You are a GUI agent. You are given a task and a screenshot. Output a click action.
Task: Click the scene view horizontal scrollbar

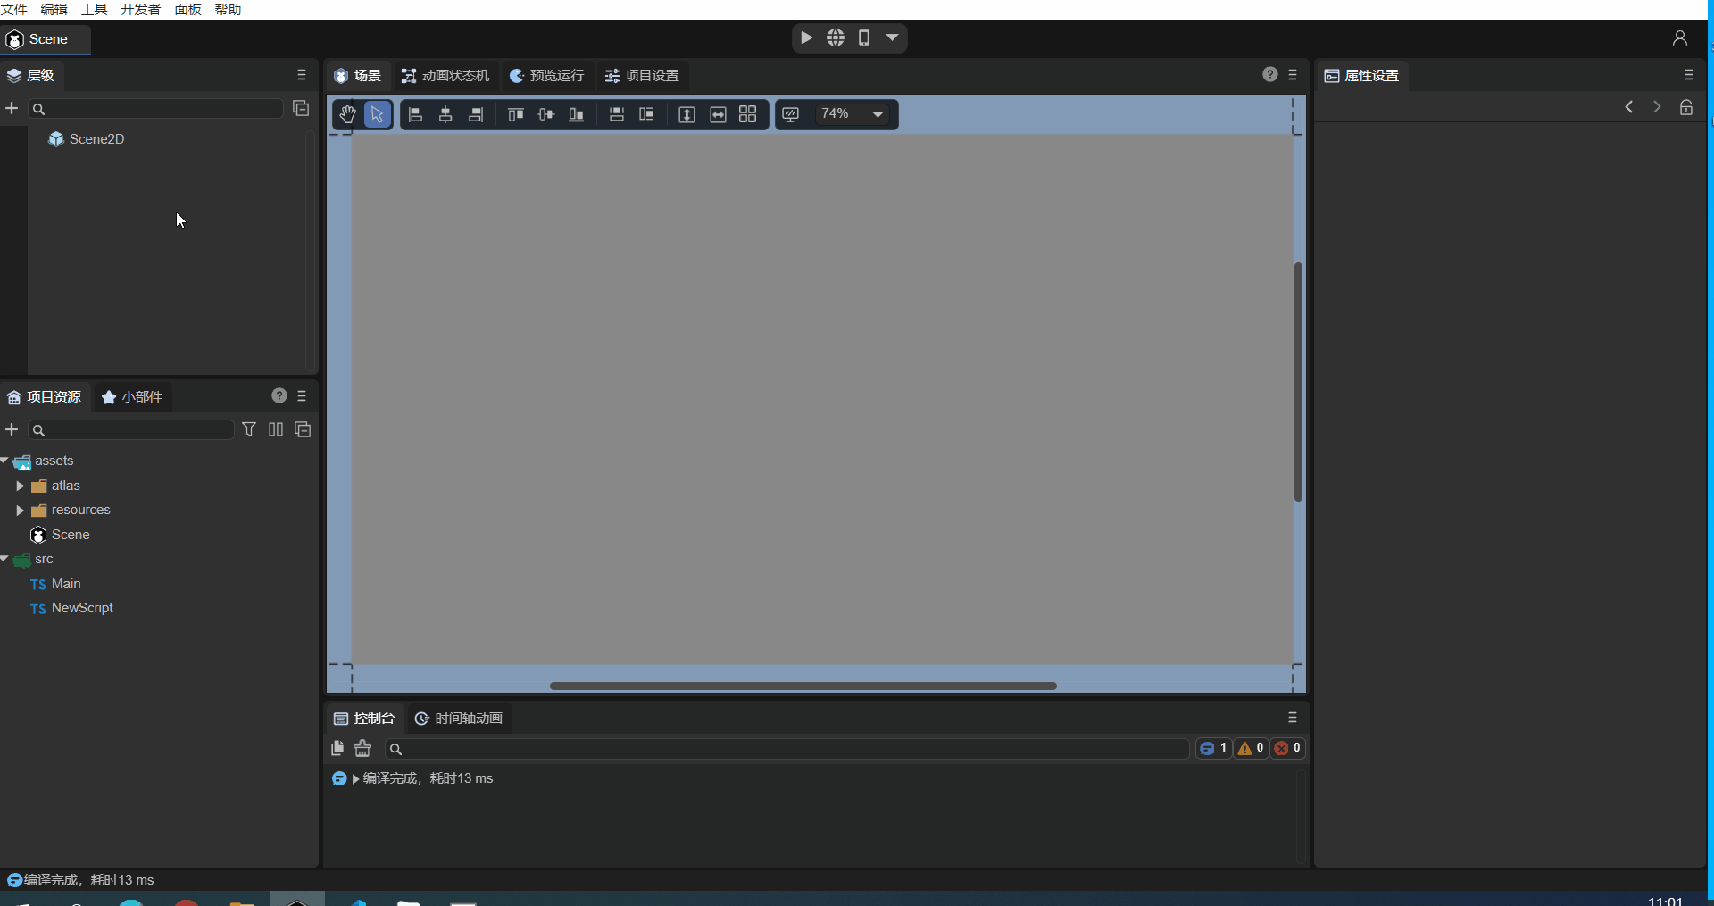(x=803, y=686)
